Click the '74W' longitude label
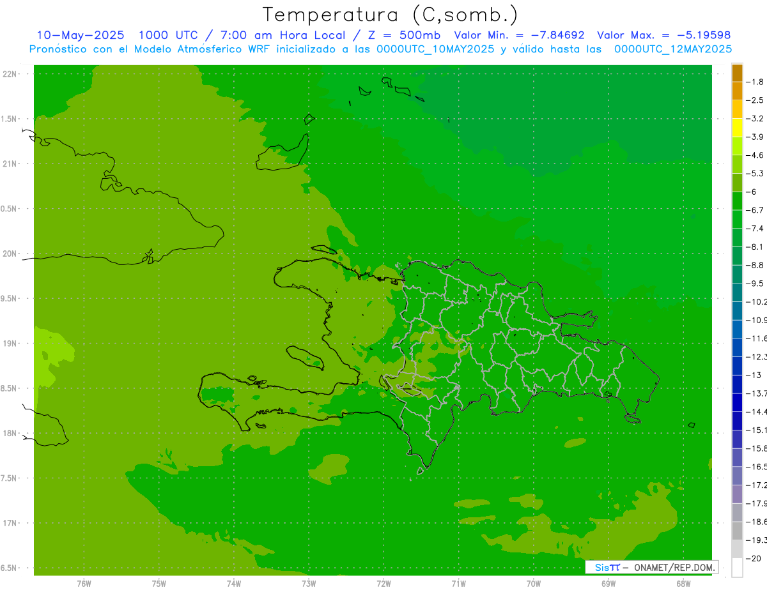 (233, 584)
